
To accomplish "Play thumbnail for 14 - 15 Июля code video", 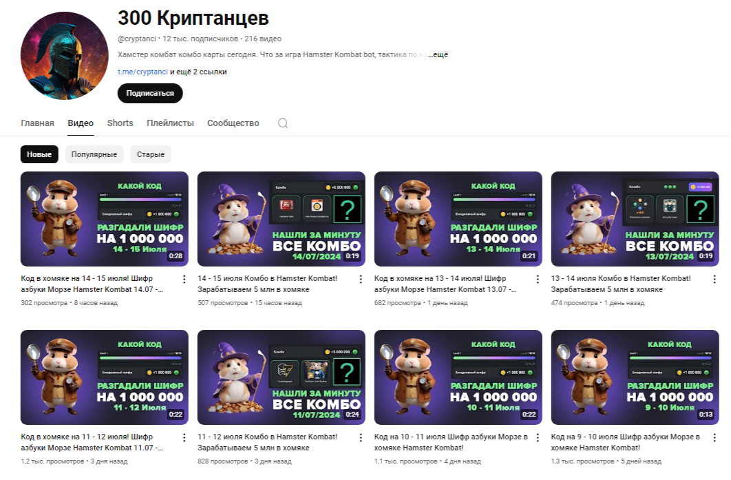I will pos(105,219).
